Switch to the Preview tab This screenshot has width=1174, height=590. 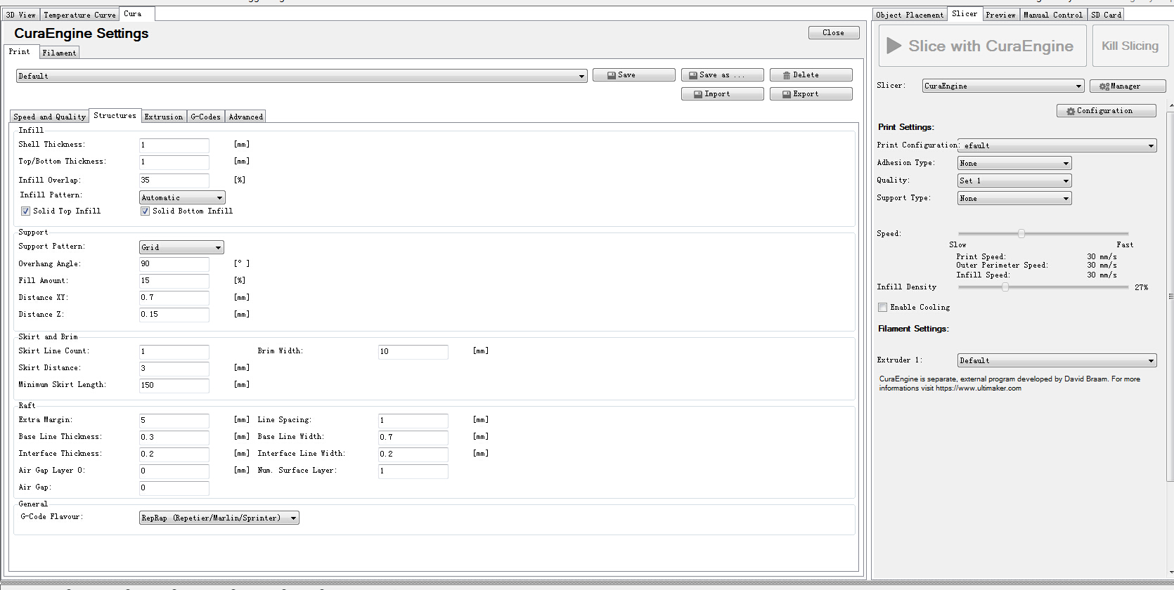pyautogui.click(x=1000, y=15)
